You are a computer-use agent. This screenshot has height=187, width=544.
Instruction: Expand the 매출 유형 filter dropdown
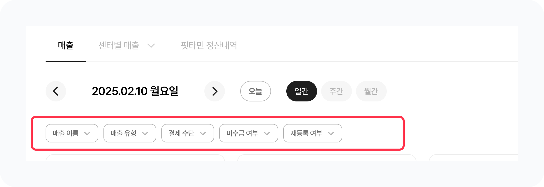[130, 133]
